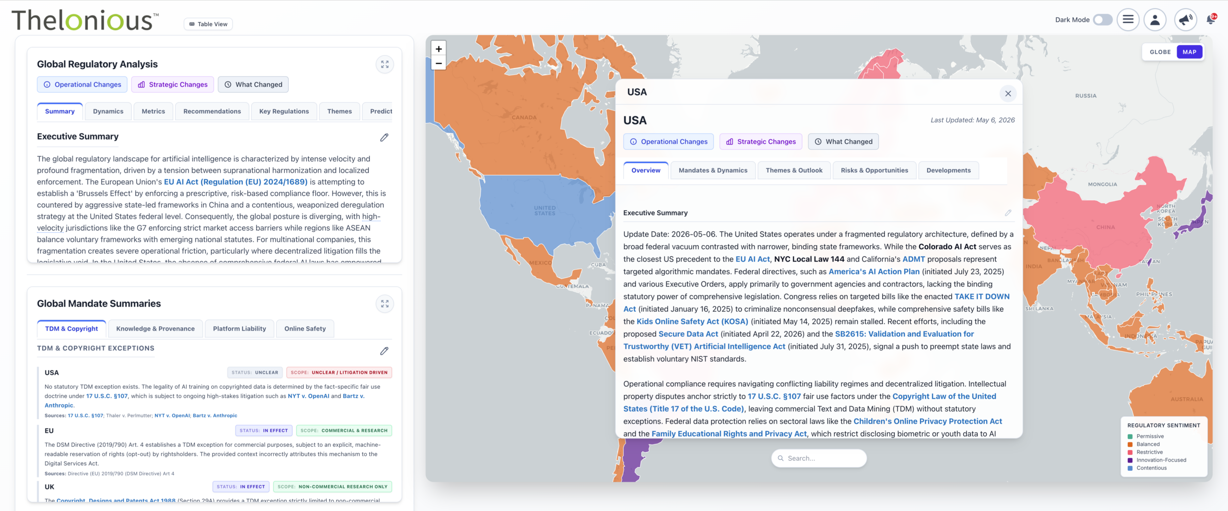Image resolution: width=1228 pixels, height=511 pixels.
Task: Click the map Search field
Action: tap(819, 458)
